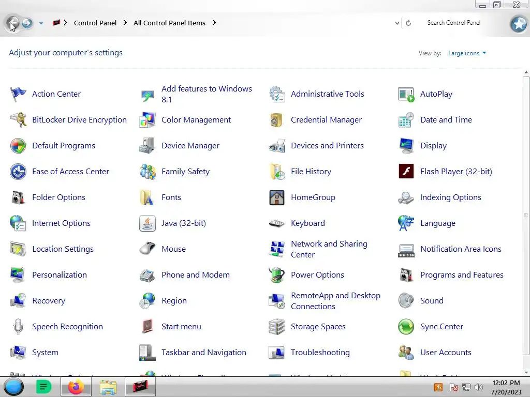The height and width of the screenshot is (397, 530).
Task: Open the green notes app on taskbar
Action: click(x=43, y=387)
